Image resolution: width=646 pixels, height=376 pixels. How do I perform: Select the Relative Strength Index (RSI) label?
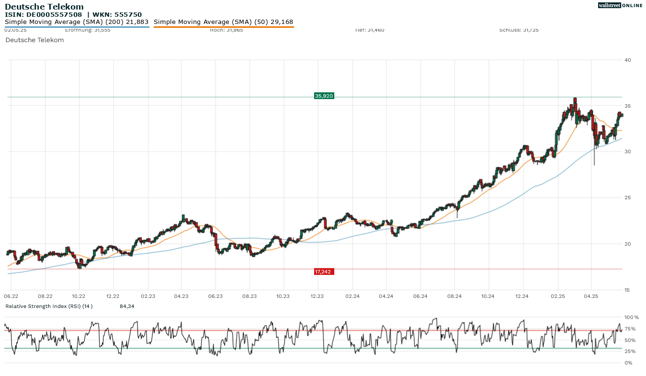click(49, 306)
